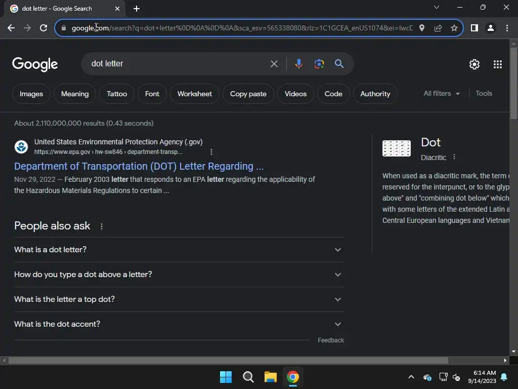Close the dot letter Google Search tab
Image resolution: width=518 pixels, height=389 pixels.
click(117, 9)
